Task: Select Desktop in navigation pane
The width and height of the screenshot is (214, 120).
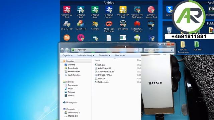Action: tap(71, 65)
